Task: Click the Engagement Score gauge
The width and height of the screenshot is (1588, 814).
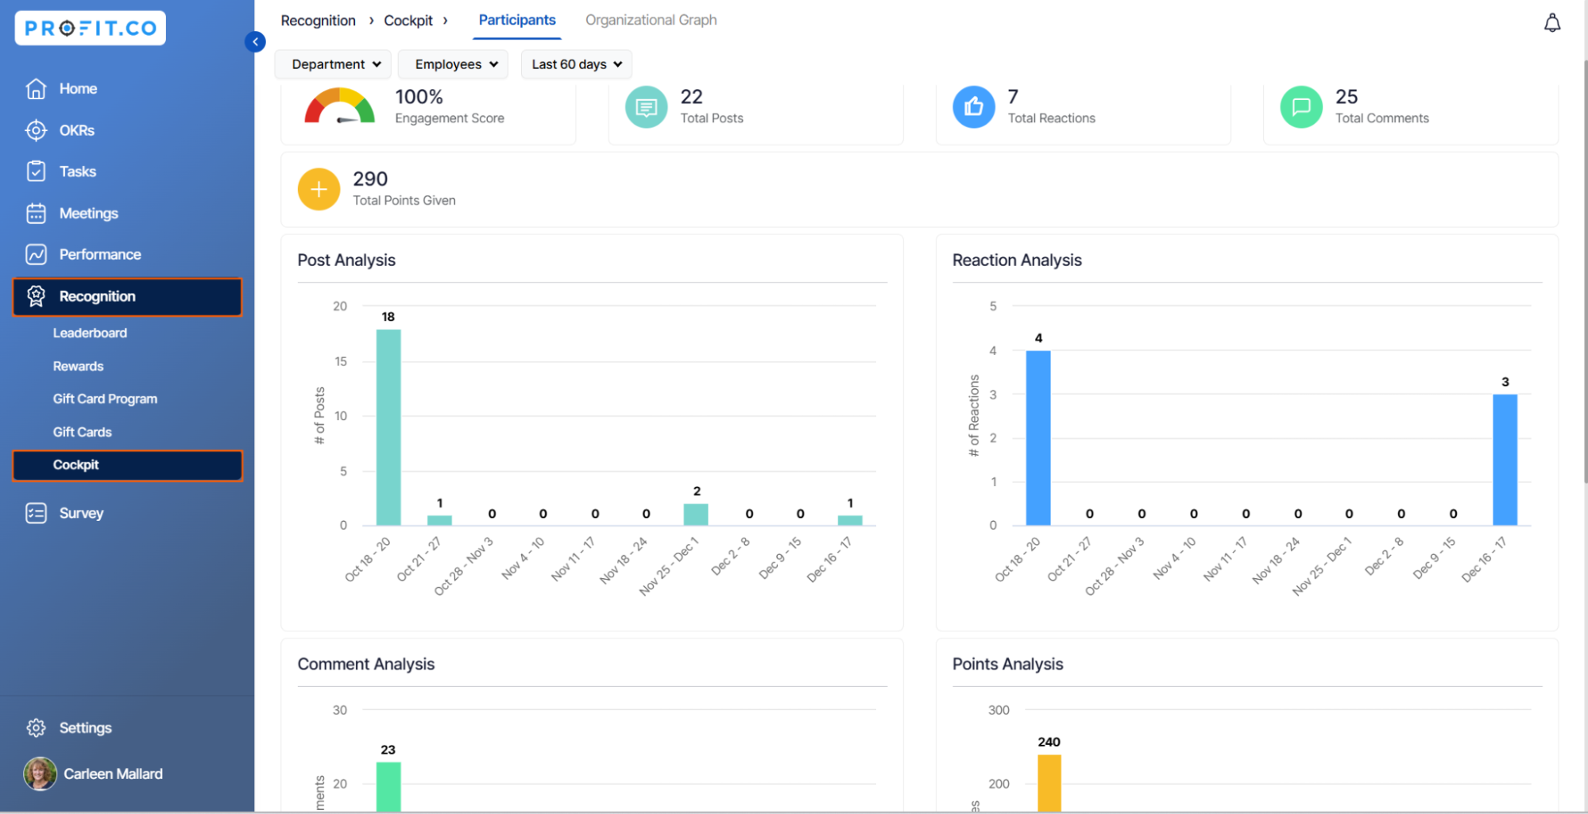Action: tap(339, 107)
